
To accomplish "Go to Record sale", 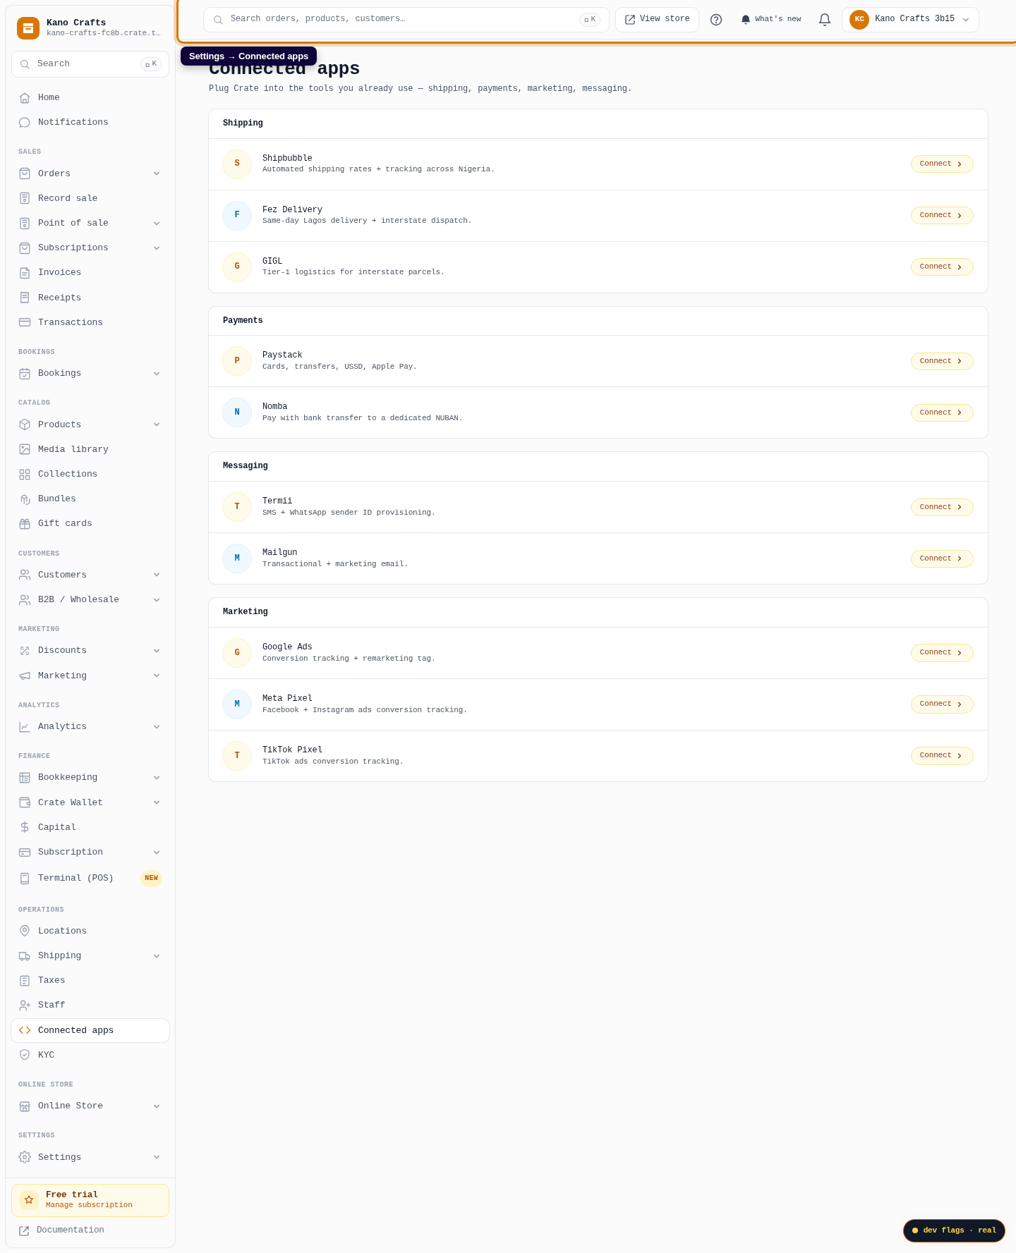I will [x=90, y=199].
